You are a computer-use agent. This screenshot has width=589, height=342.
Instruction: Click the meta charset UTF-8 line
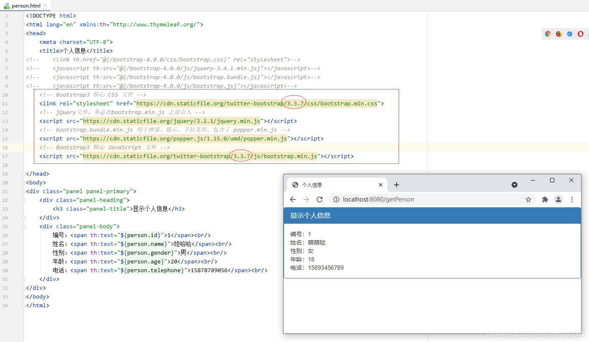coord(76,42)
